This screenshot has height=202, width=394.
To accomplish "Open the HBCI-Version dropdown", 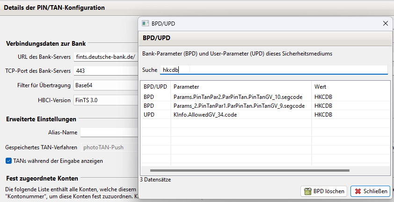I will 105,100.
